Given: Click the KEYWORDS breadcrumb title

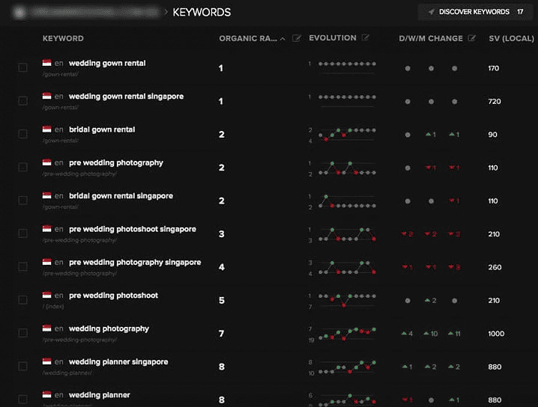Looking at the screenshot, I should (202, 12).
